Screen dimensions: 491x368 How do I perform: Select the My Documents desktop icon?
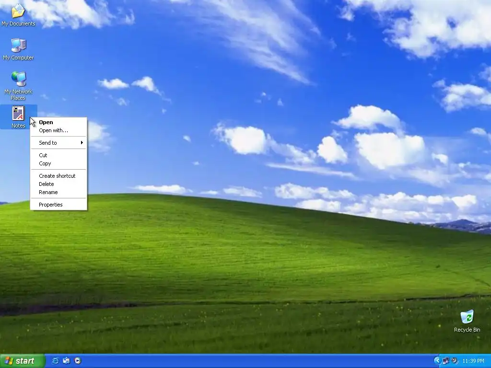click(x=18, y=14)
